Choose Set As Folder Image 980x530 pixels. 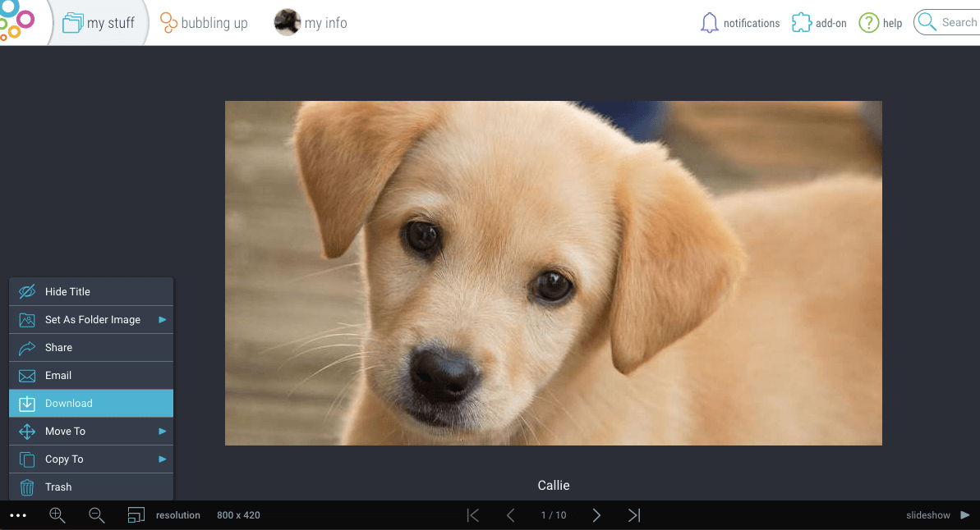click(91, 320)
